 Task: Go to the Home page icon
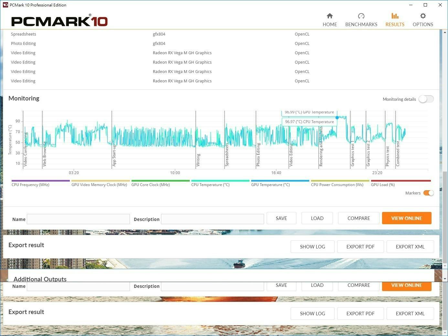[x=330, y=16]
